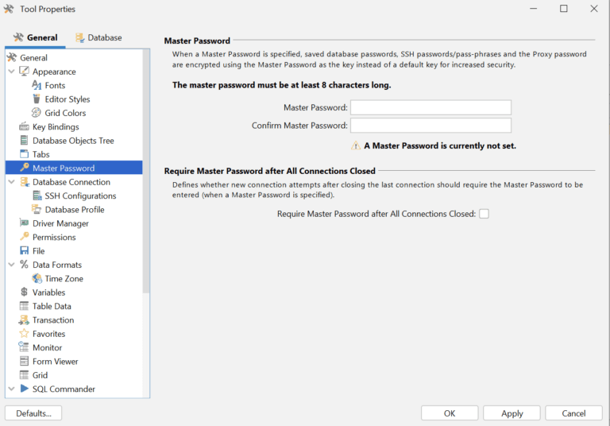Select the Driver Manager icon
Image resolution: width=610 pixels, height=426 pixels.
pyautogui.click(x=24, y=223)
